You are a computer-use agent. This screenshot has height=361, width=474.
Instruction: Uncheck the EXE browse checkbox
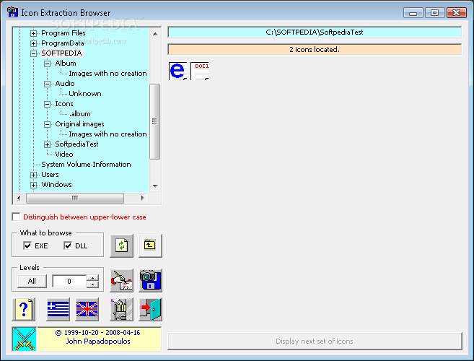(x=27, y=245)
